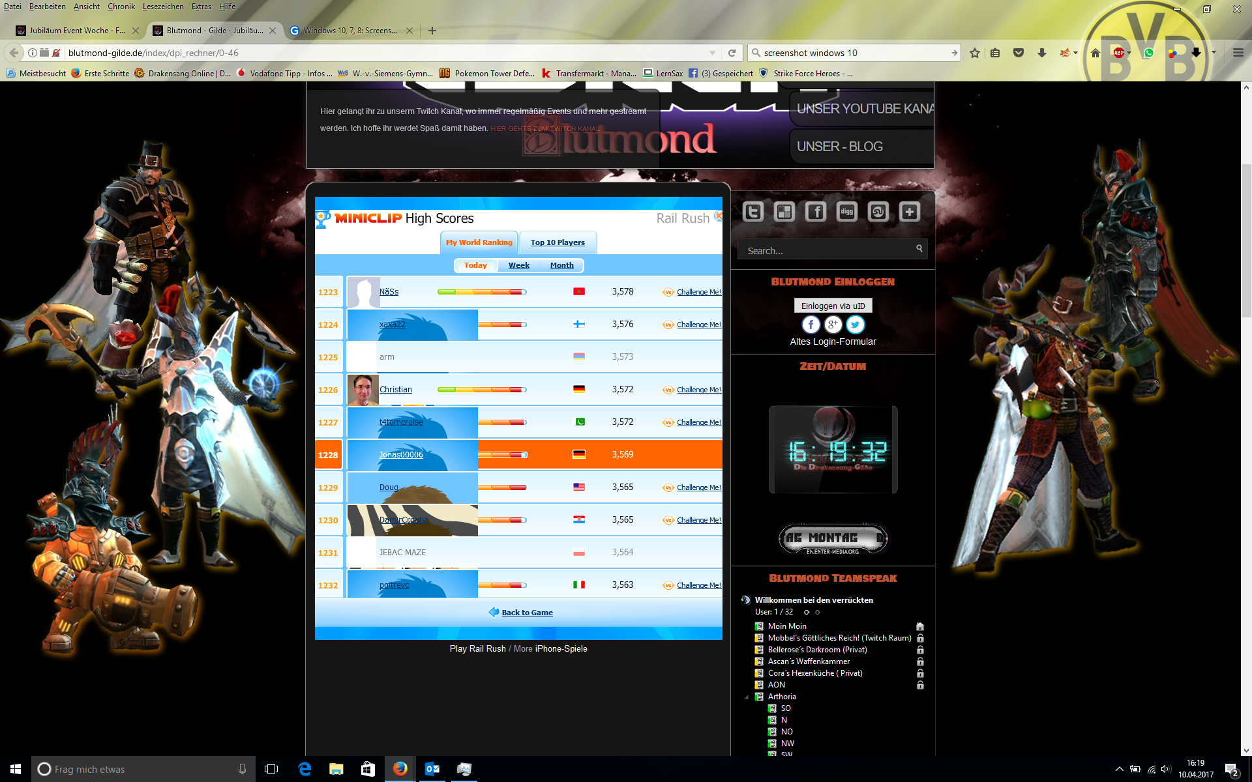Click the sidebar Search field

click(x=832, y=250)
